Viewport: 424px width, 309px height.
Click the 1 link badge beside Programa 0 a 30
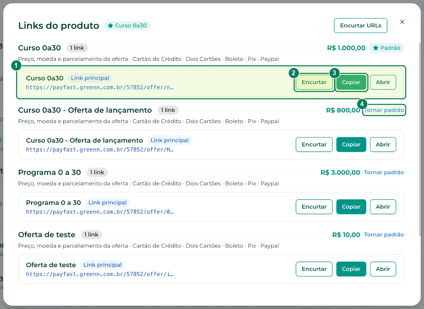97,172
